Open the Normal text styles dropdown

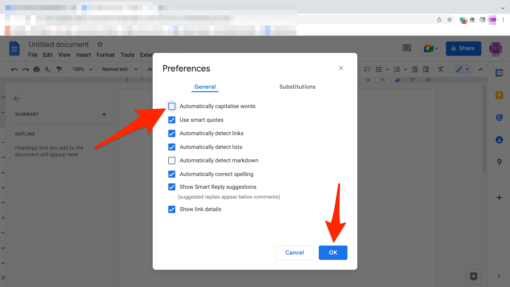click(x=119, y=69)
